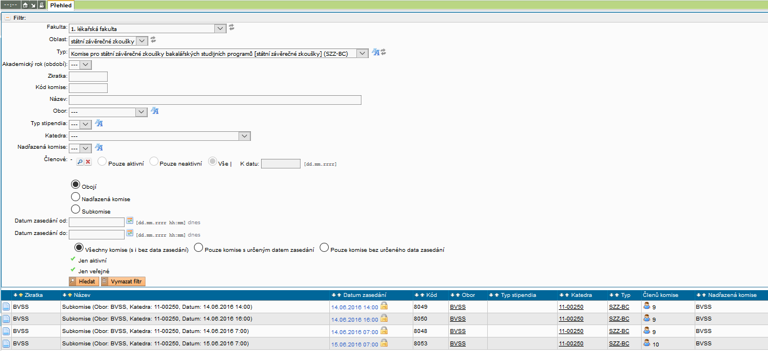
Task: Click translate icon next to Obor dropdown
Action: click(x=155, y=111)
